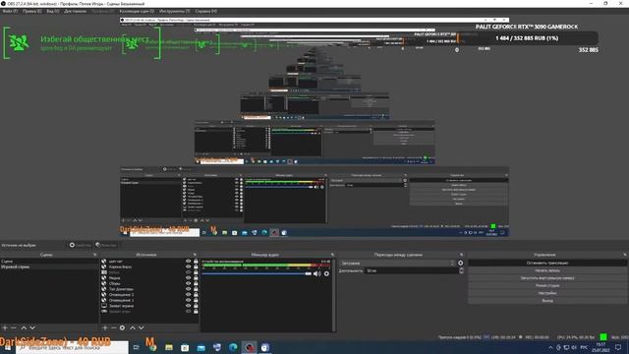Open the Правка menu
The width and height of the screenshot is (629, 354).
[x=31, y=11]
